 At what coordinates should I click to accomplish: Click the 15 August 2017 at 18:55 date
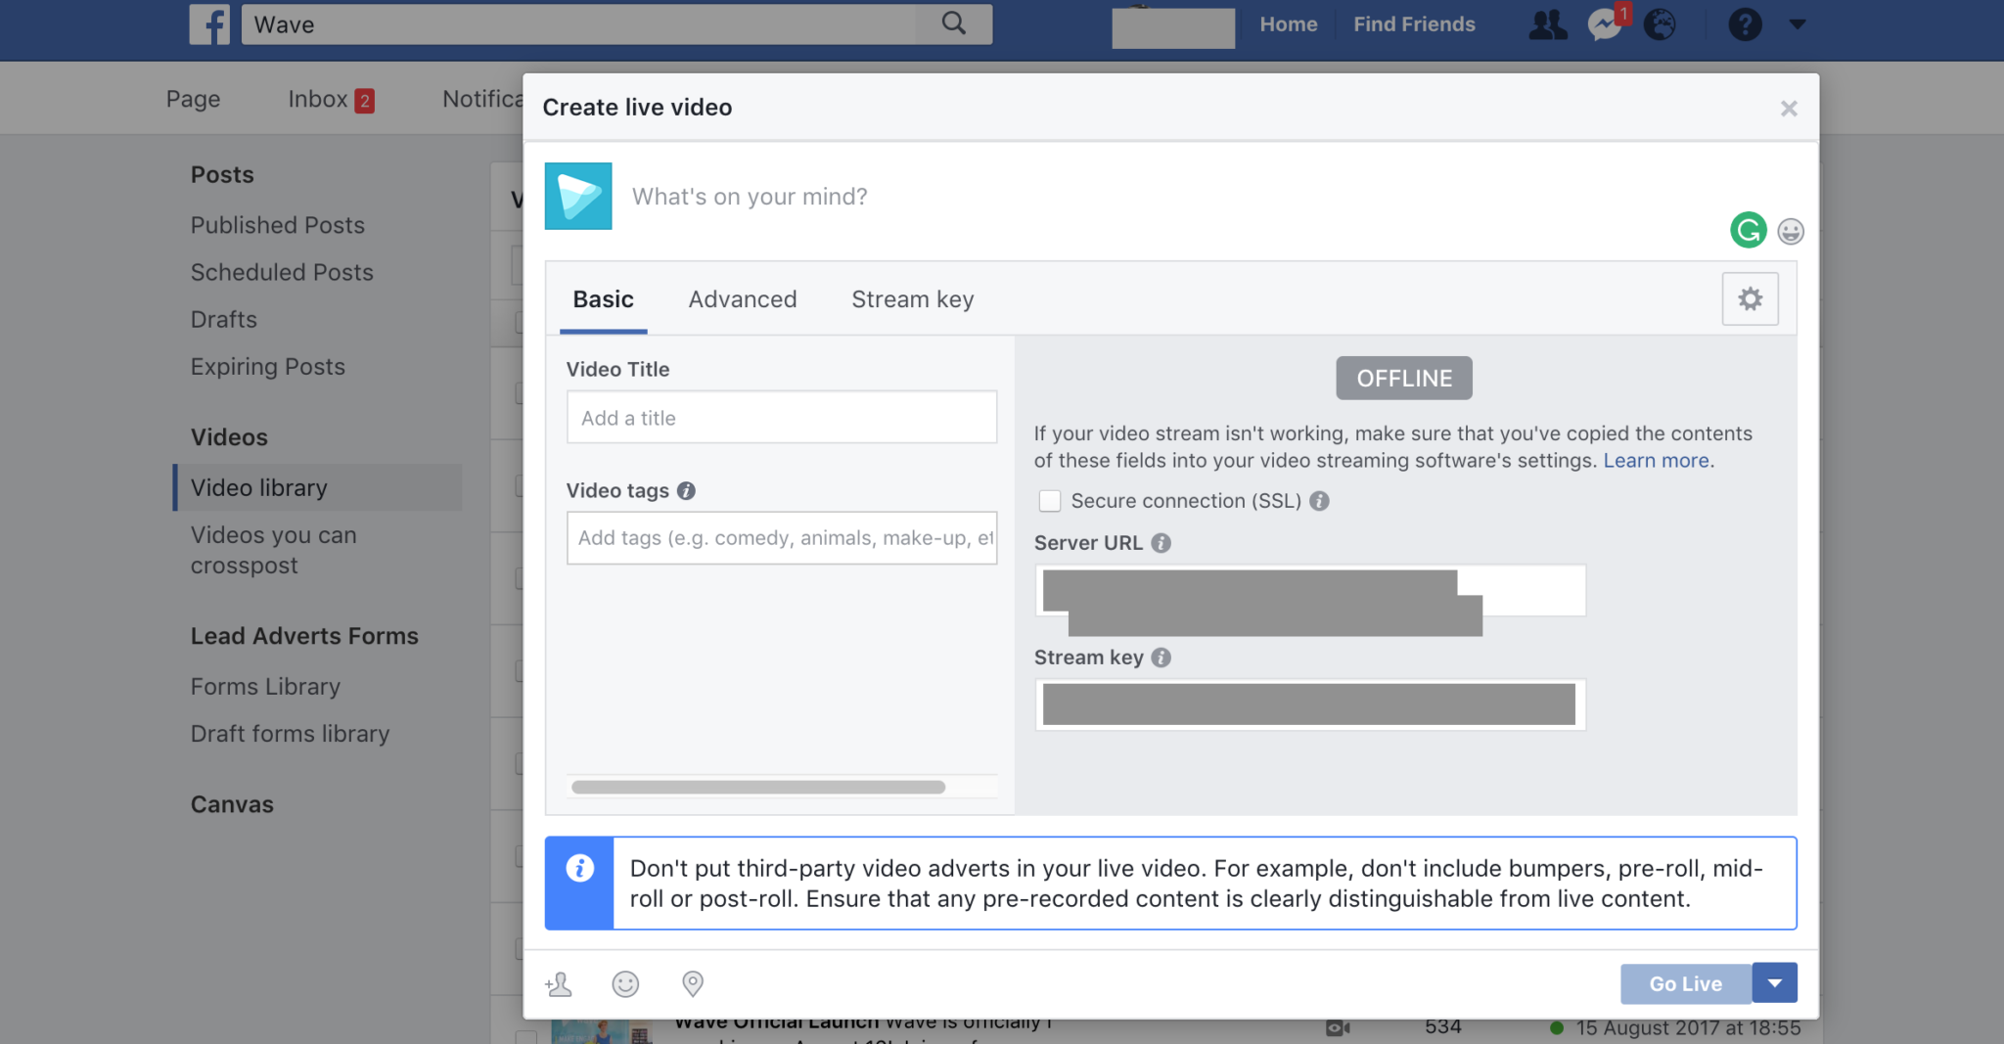click(1688, 1027)
